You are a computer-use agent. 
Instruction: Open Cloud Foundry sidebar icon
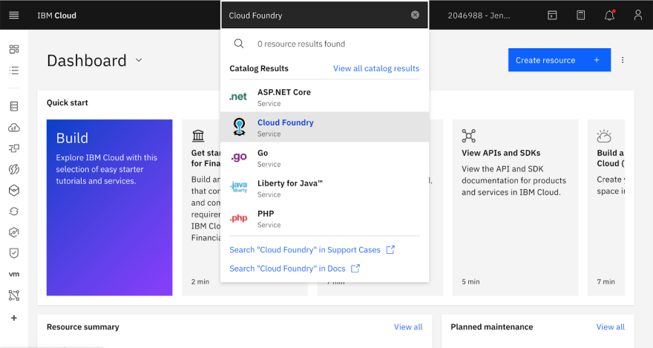14,128
